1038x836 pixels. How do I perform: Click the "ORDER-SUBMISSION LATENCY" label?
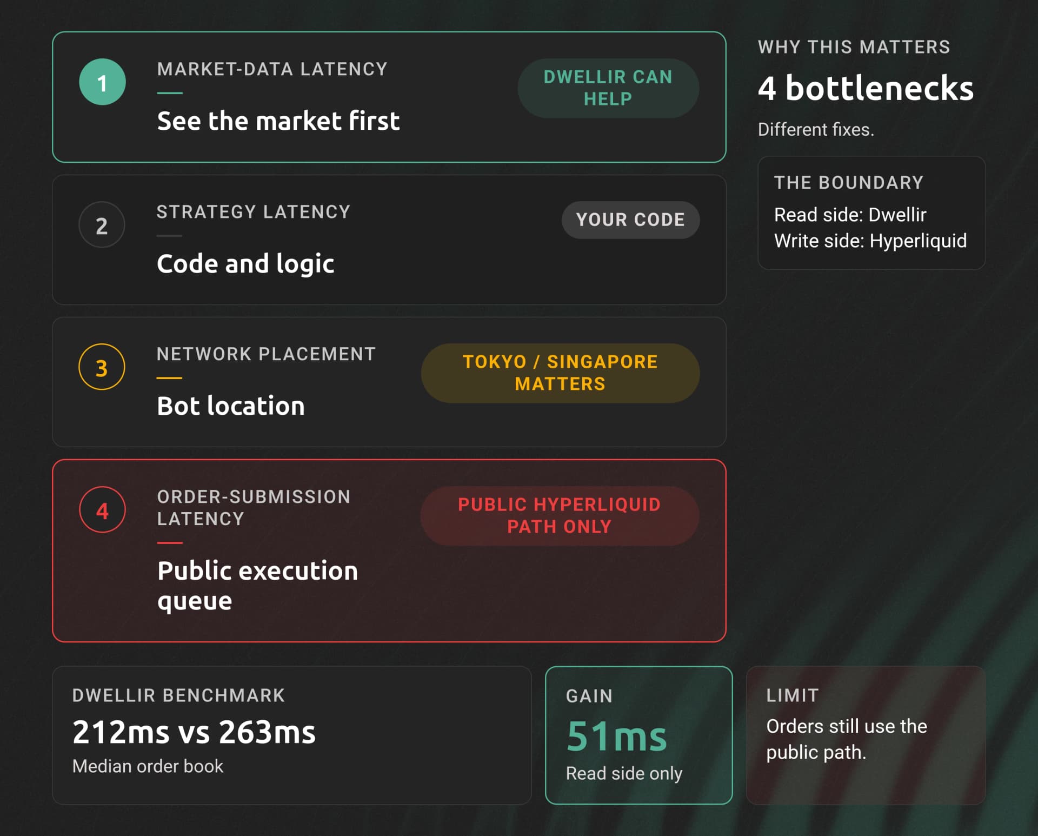click(254, 508)
